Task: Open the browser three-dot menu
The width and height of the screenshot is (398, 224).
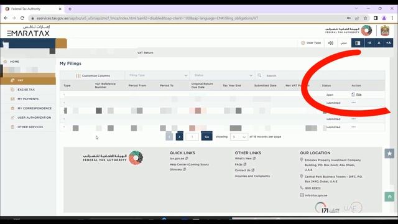Action: [392, 18]
